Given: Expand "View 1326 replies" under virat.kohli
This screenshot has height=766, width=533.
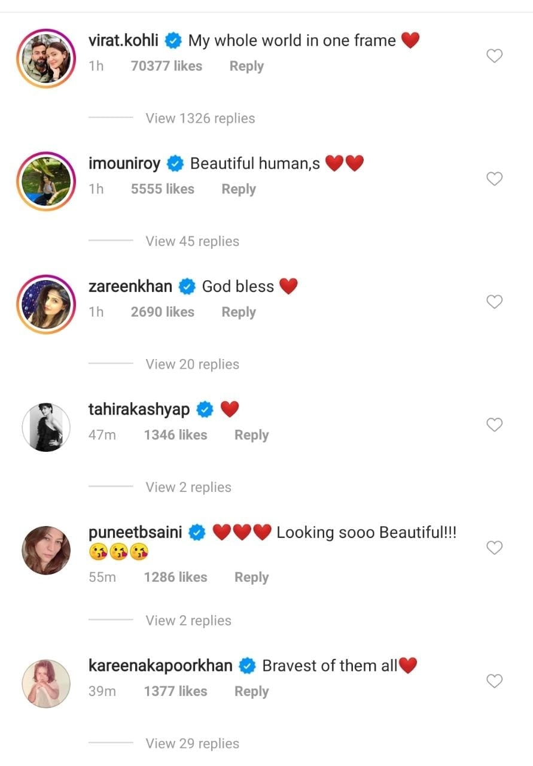Looking at the screenshot, I should [x=200, y=118].
